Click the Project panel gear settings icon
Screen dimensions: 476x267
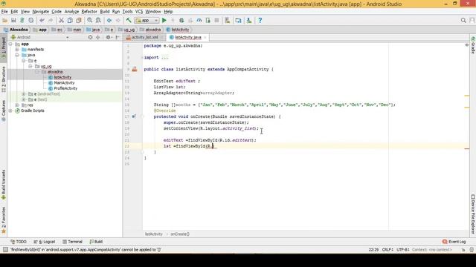(x=109, y=37)
